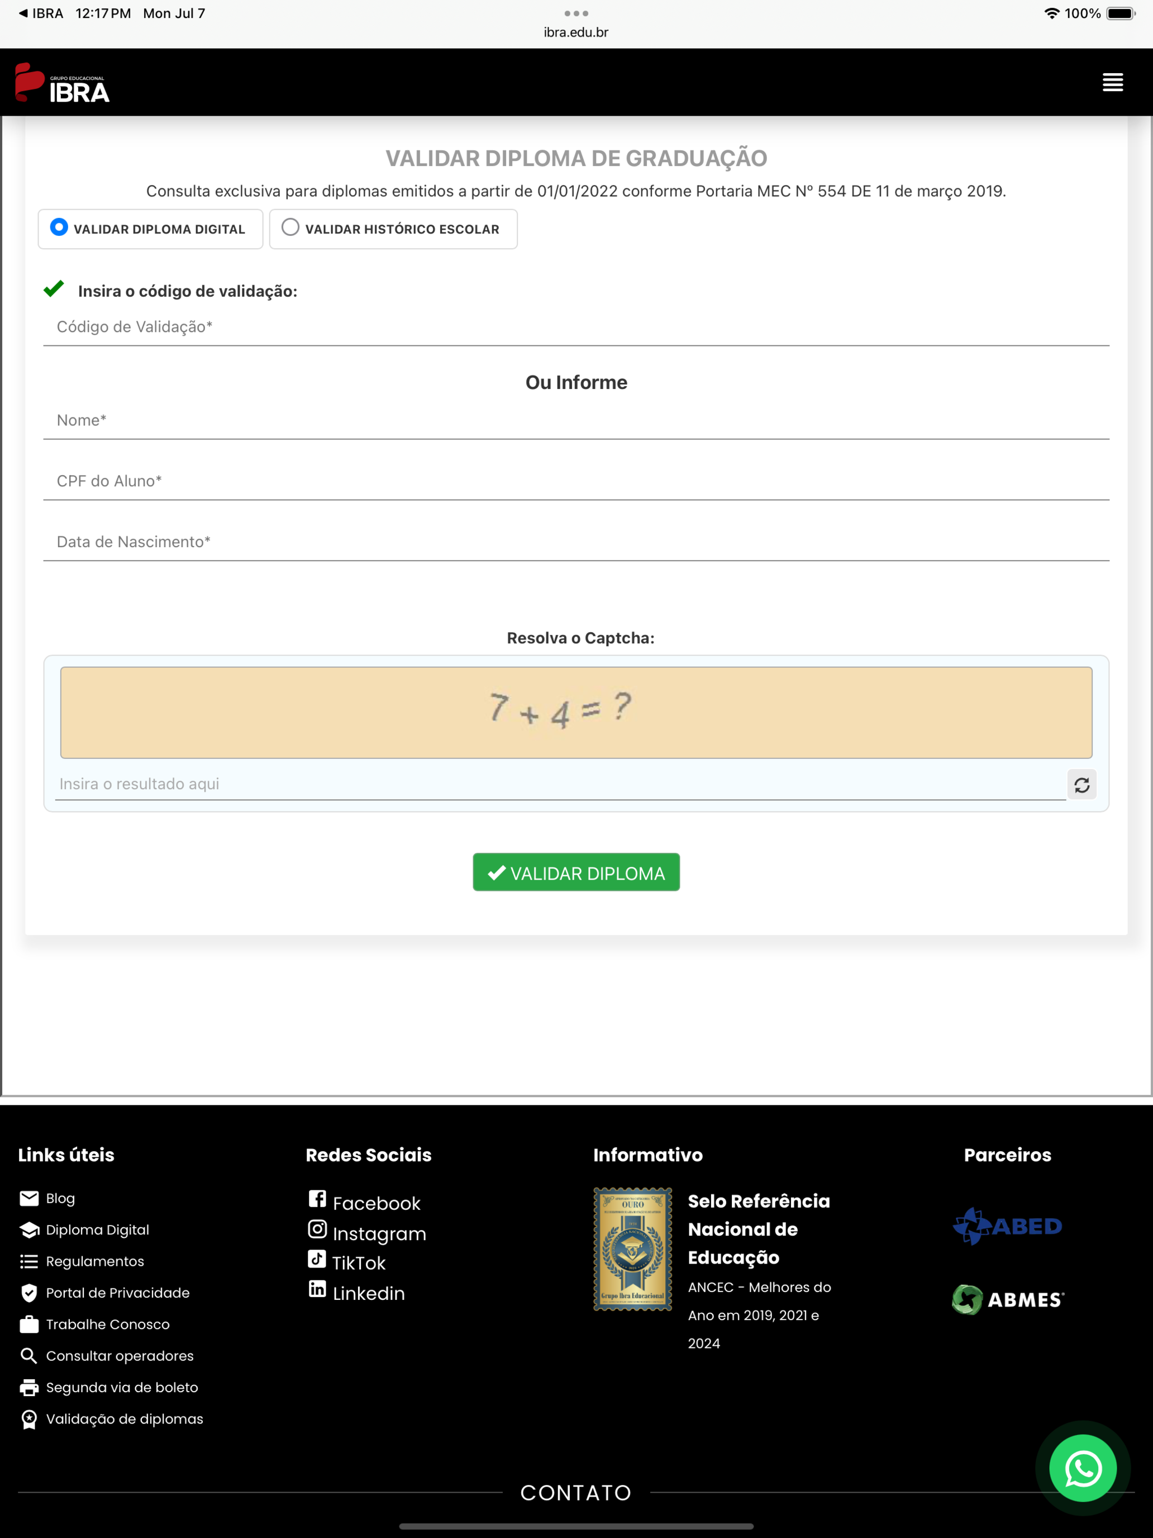Focus the Data de Nascimento field
Image resolution: width=1153 pixels, height=1538 pixels.
[576, 542]
